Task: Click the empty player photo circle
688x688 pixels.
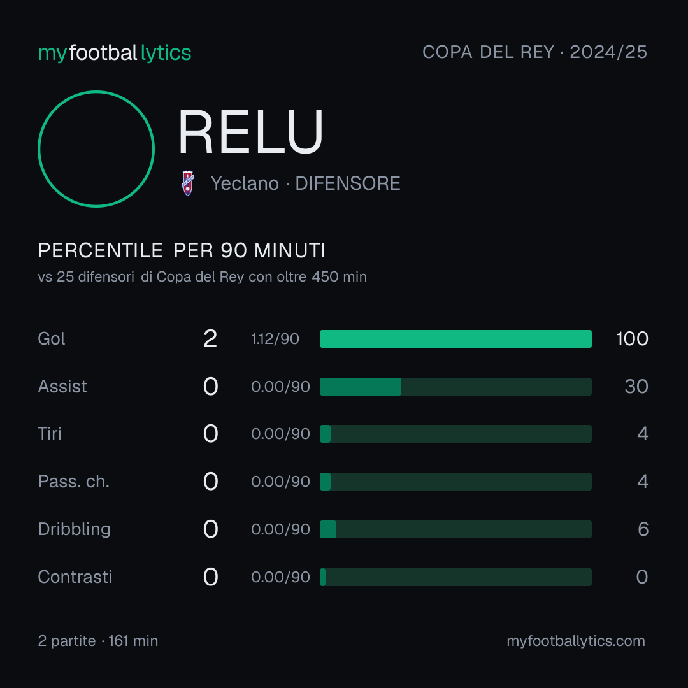Action: (x=96, y=149)
